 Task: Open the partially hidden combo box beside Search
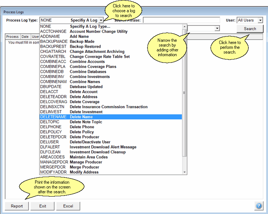[203, 28]
